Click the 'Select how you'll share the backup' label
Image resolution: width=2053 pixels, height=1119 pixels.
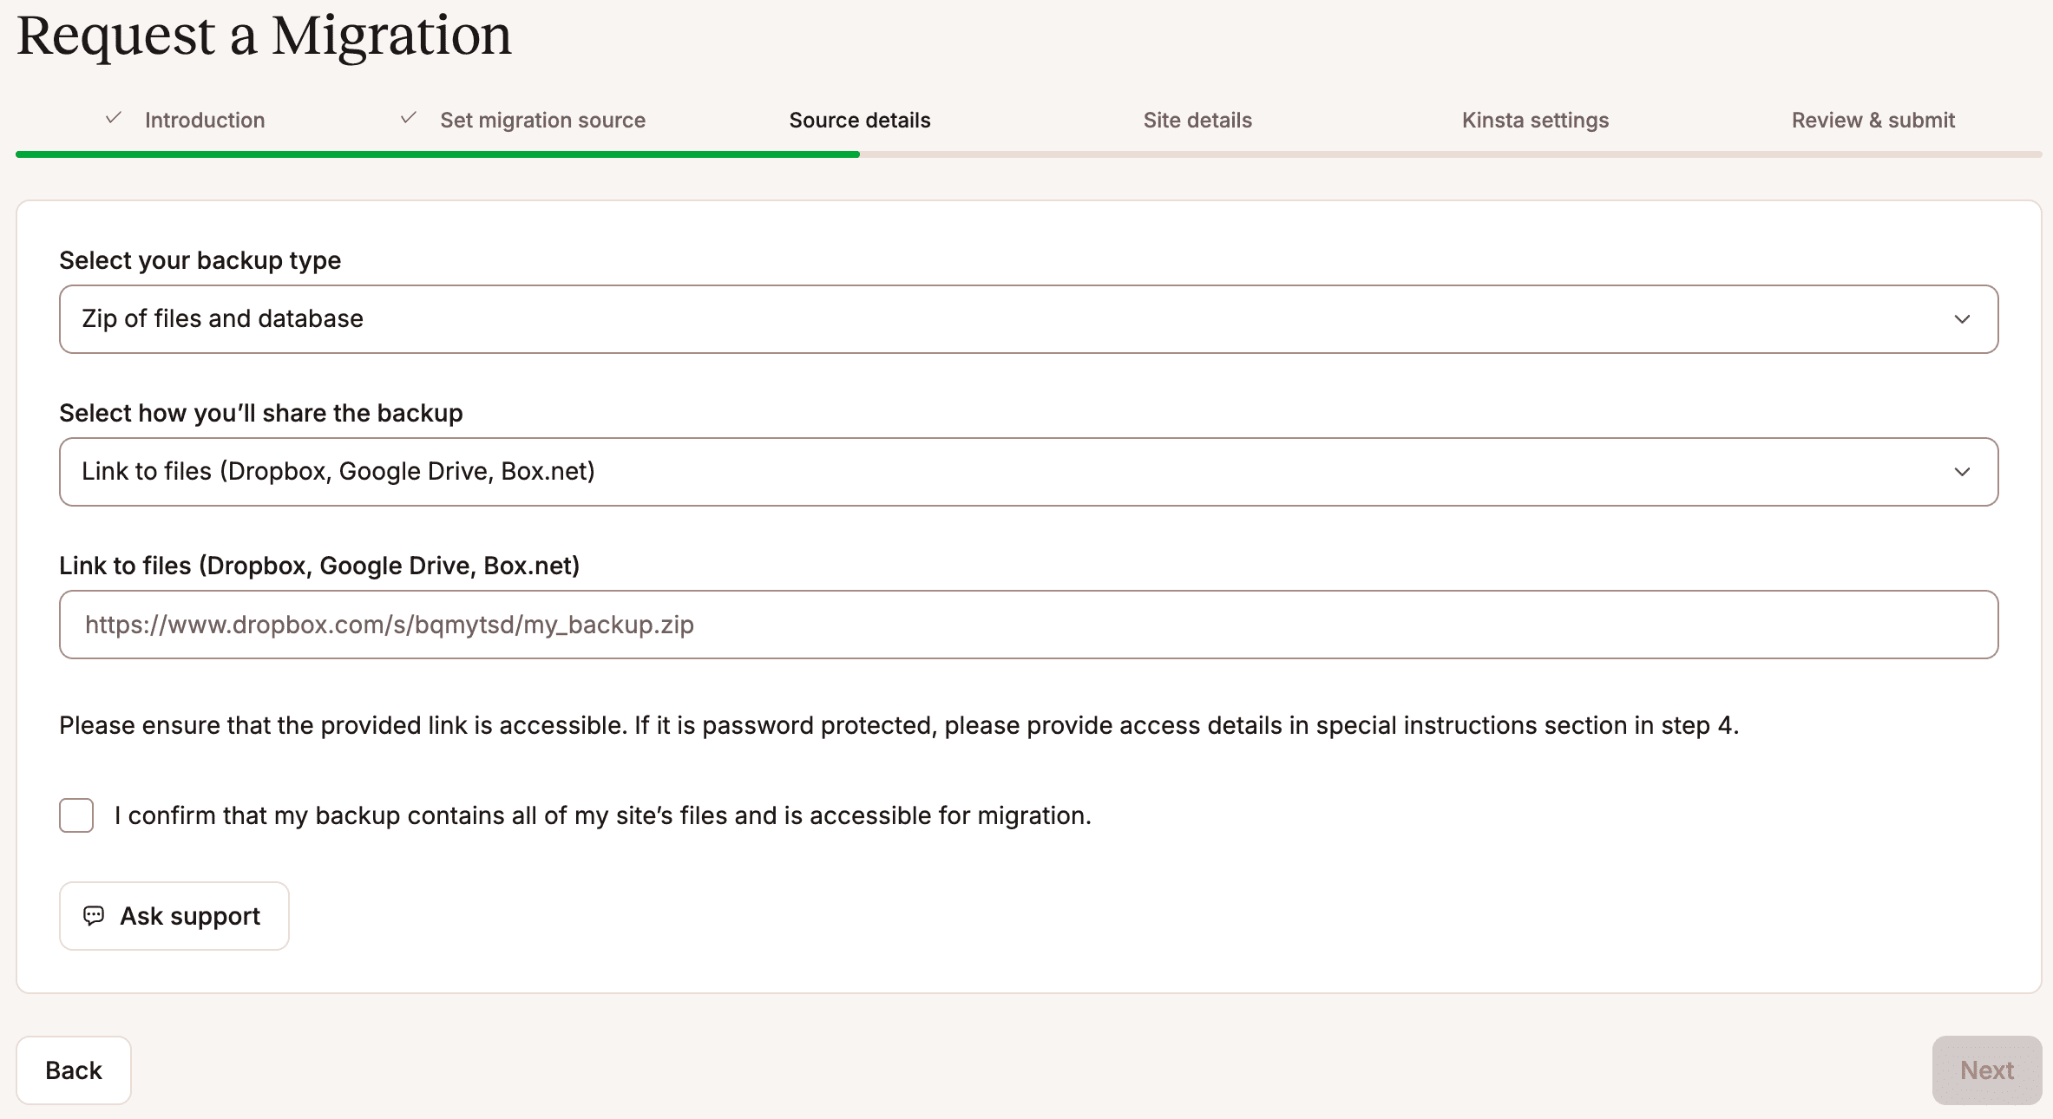[x=260, y=413]
